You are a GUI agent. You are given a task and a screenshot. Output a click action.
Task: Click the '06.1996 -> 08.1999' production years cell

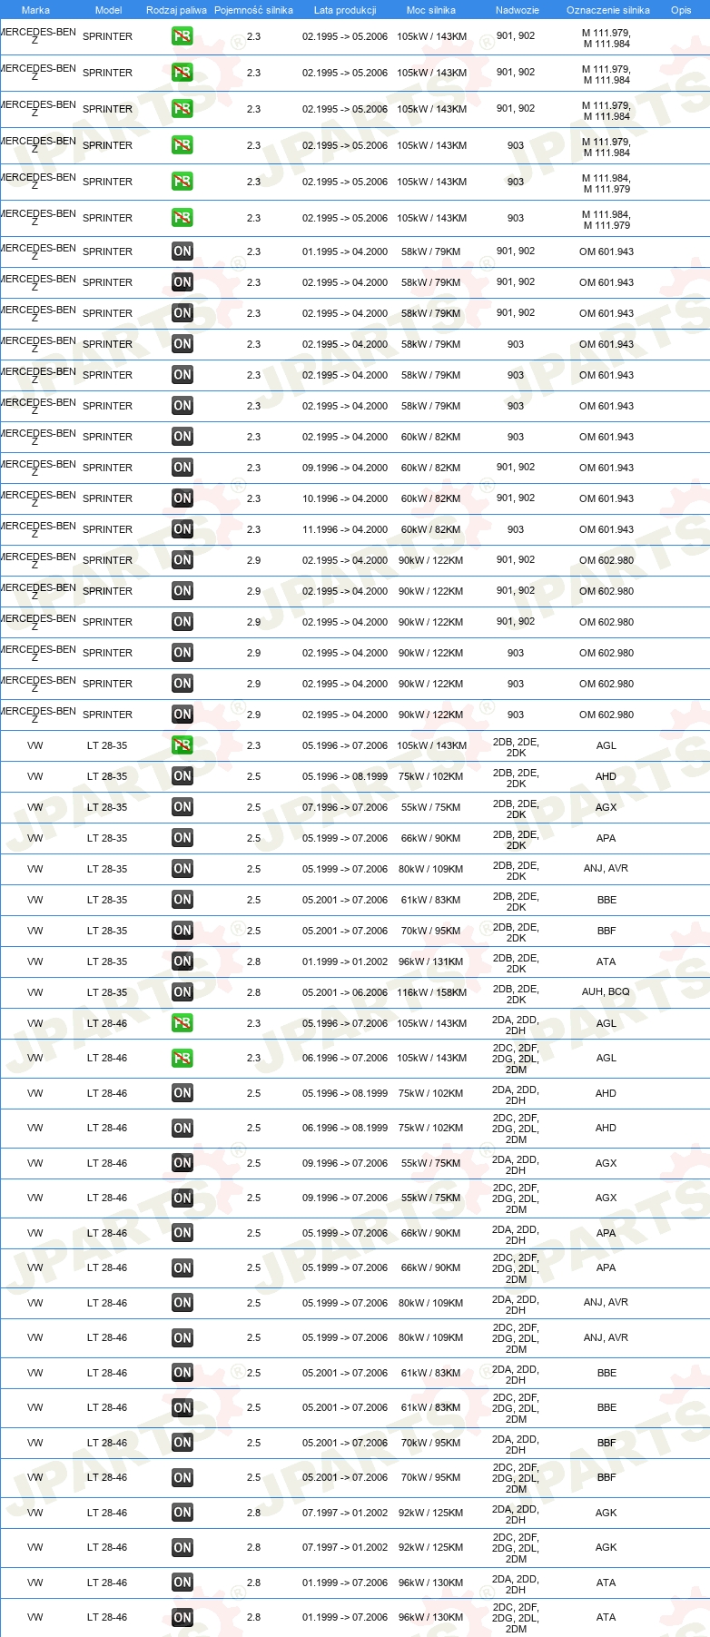point(345,1128)
